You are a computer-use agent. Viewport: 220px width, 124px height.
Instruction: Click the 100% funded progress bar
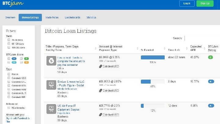[x=153, y=57]
